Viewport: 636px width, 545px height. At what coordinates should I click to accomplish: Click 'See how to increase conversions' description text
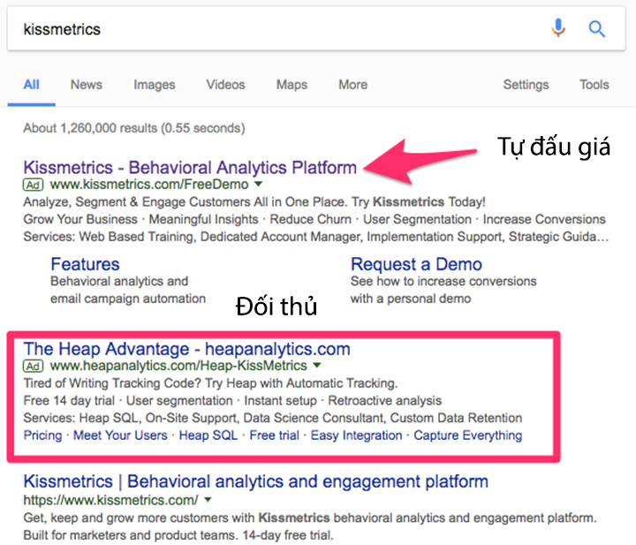pyautogui.click(x=443, y=290)
